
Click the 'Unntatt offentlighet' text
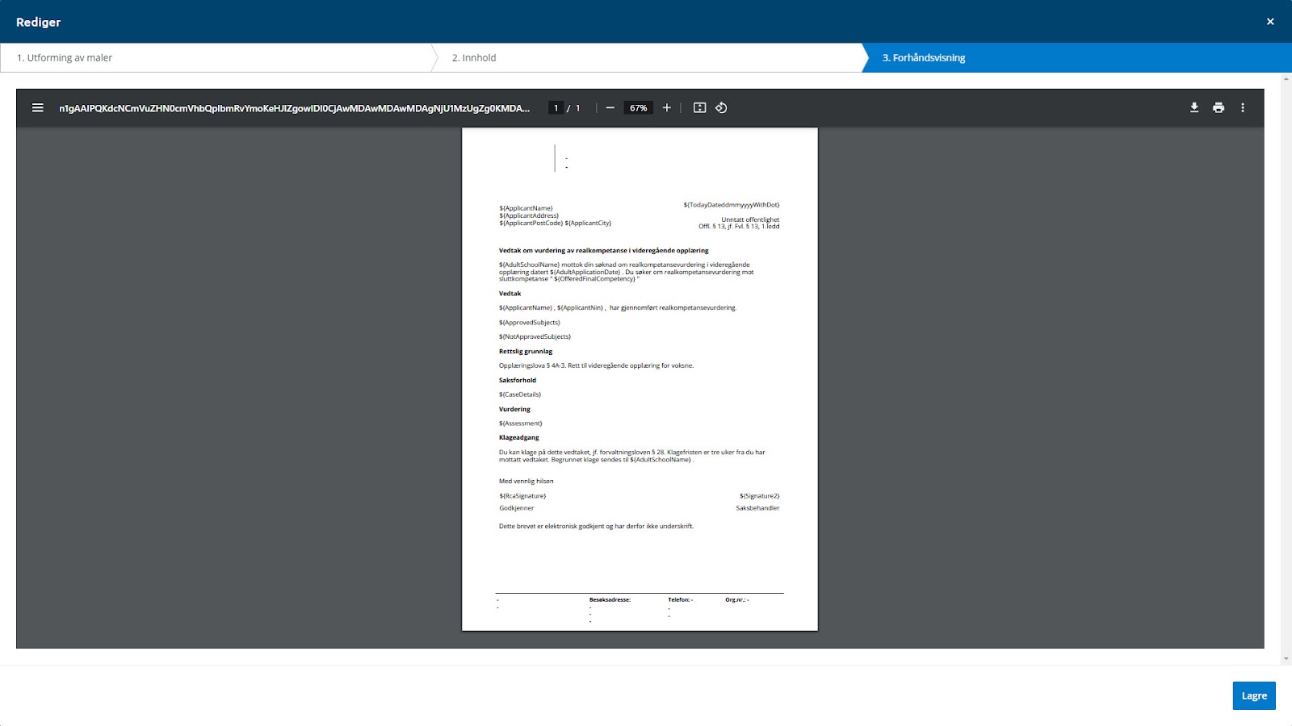click(750, 219)
